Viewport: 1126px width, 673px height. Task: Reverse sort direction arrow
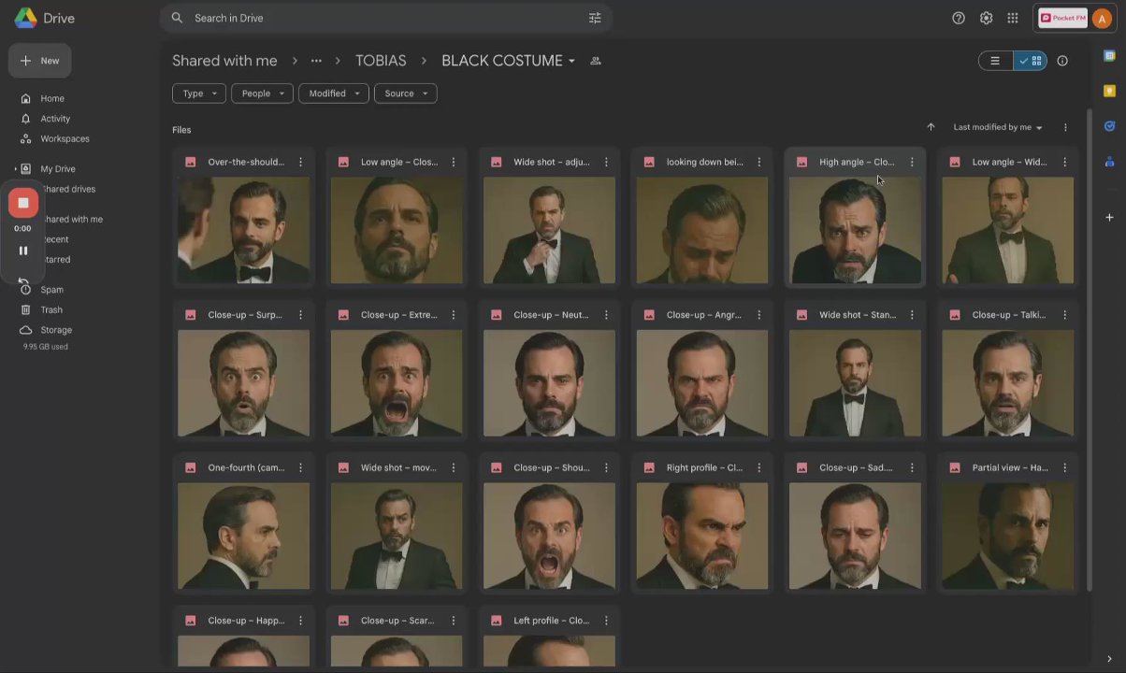(x=931, y=127)
